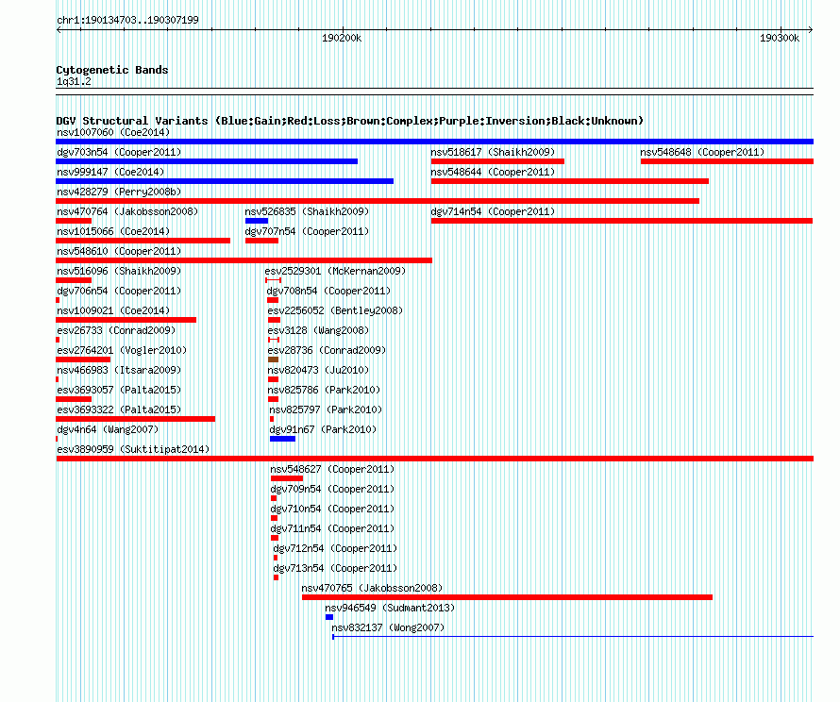Open nsv470765 (Jakobsson2008) label
Image resolution: width=840 pixels, height=702 pixels.
click(x=372, y=588)
